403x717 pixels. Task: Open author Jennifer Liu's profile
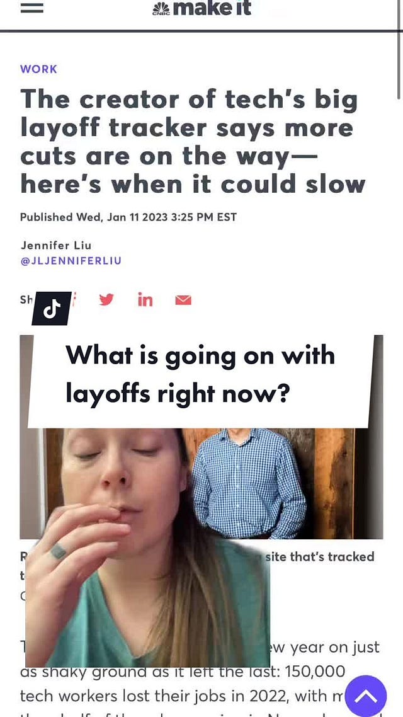tap(56, 245)
